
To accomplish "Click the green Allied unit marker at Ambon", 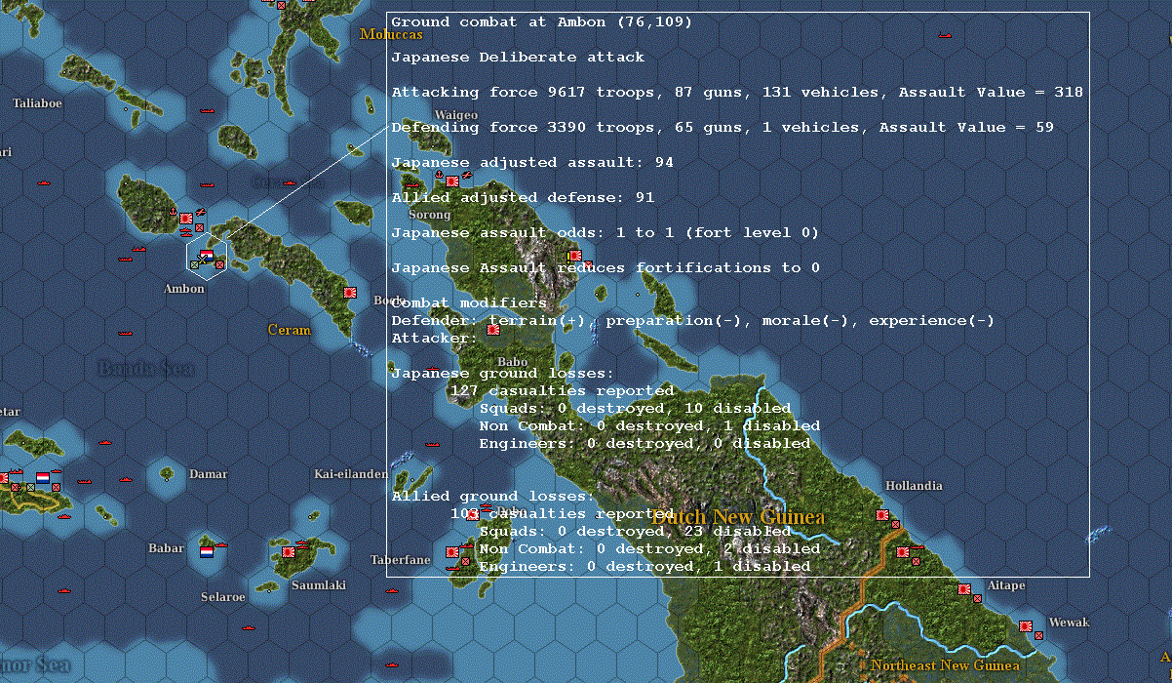I will tap(195, 263).
